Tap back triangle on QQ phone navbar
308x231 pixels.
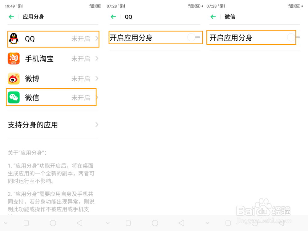(181, 223)
